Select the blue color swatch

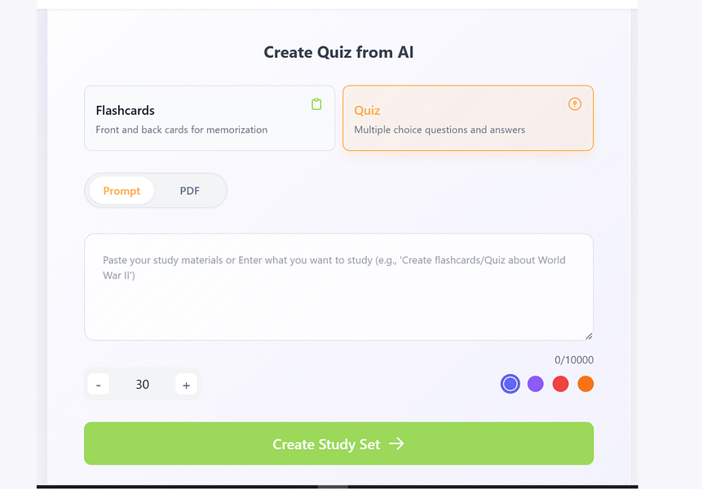pos(510,383)
